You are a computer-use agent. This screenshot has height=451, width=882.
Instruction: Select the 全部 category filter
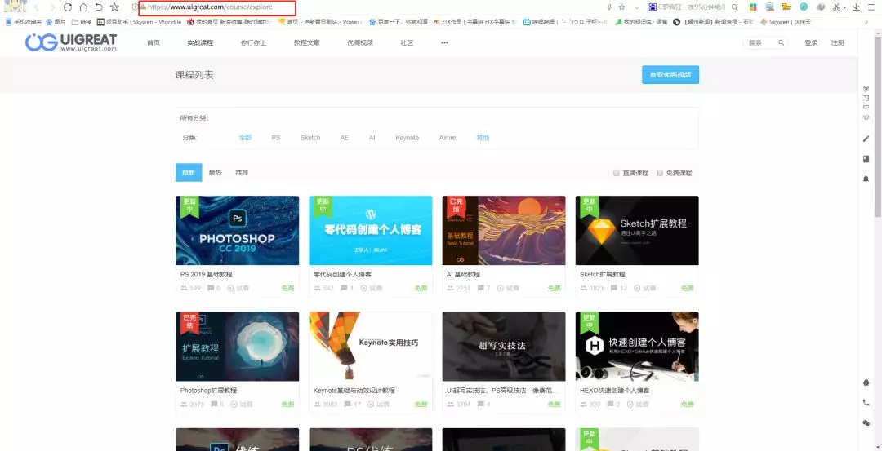[x=245, y=138]
